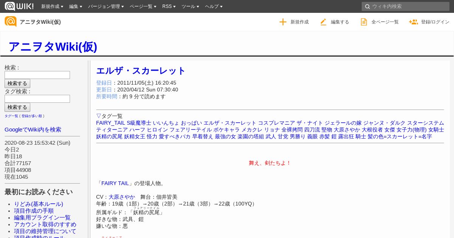
Task: Click the タグ検索 text input
Action: [x=37, y=99]
